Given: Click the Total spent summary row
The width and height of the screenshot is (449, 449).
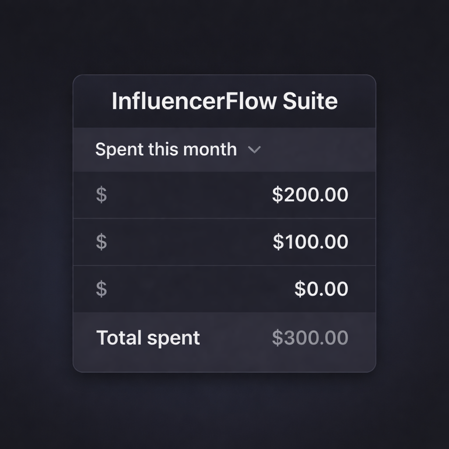Looking at the screenshot, I should pyautogui.click(x=224, y=337).
